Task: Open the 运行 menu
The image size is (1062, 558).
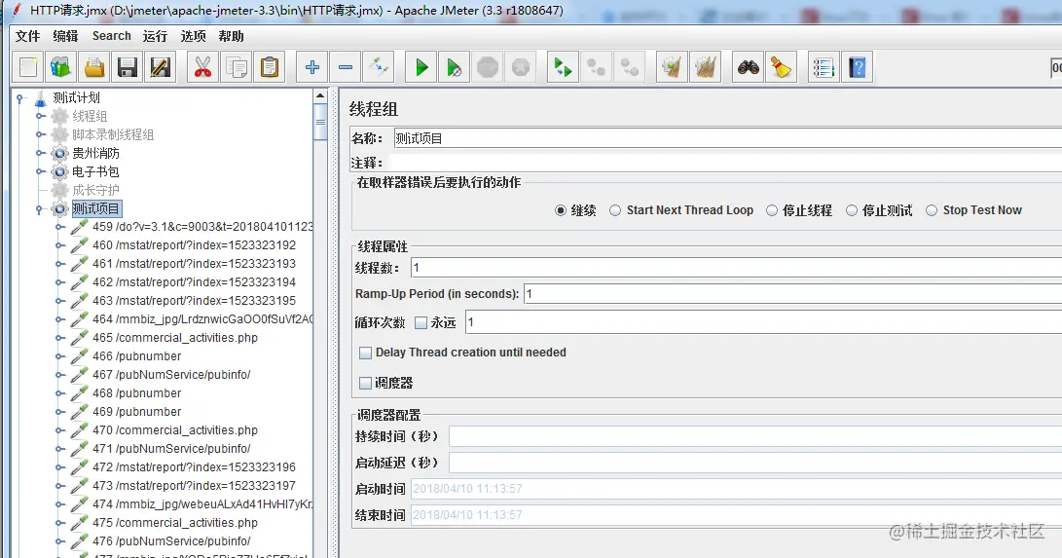Action: (x=155, y=36)
